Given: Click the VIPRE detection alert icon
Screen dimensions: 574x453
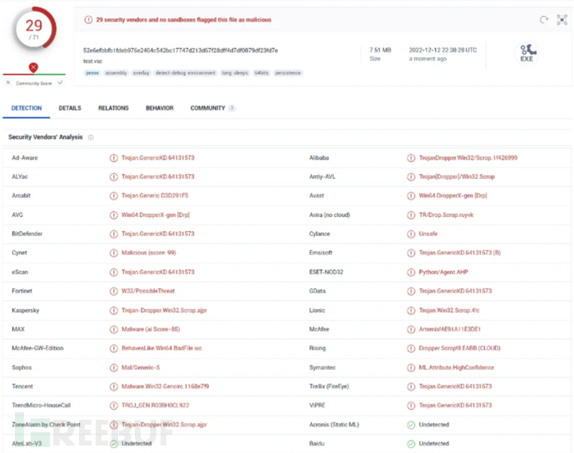Looking at the screenshot, I should (411, 406).
